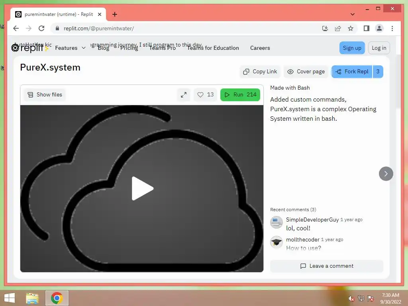Screen dimensions: 408x306
Task: Click the fork count 3 badge
Action: (x=378, y=72)
